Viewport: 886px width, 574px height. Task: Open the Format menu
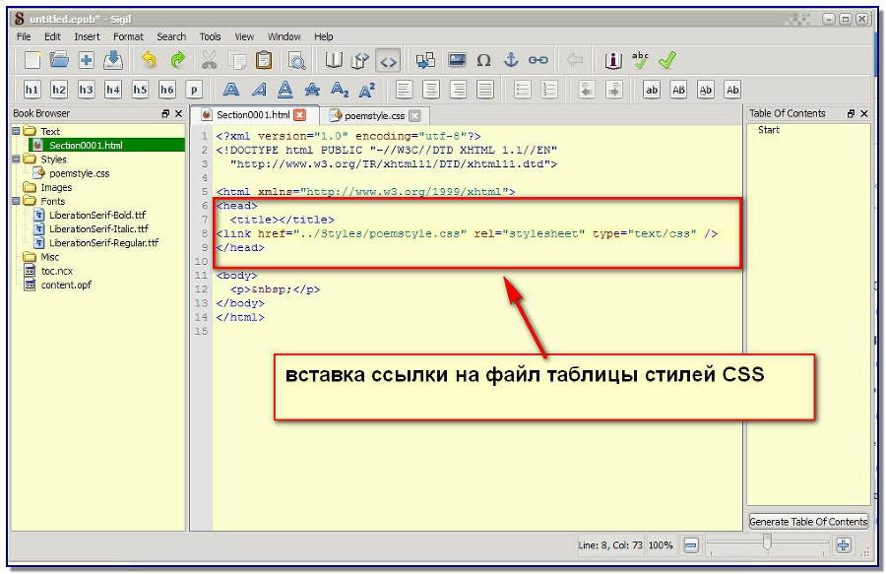coord(128,36)
